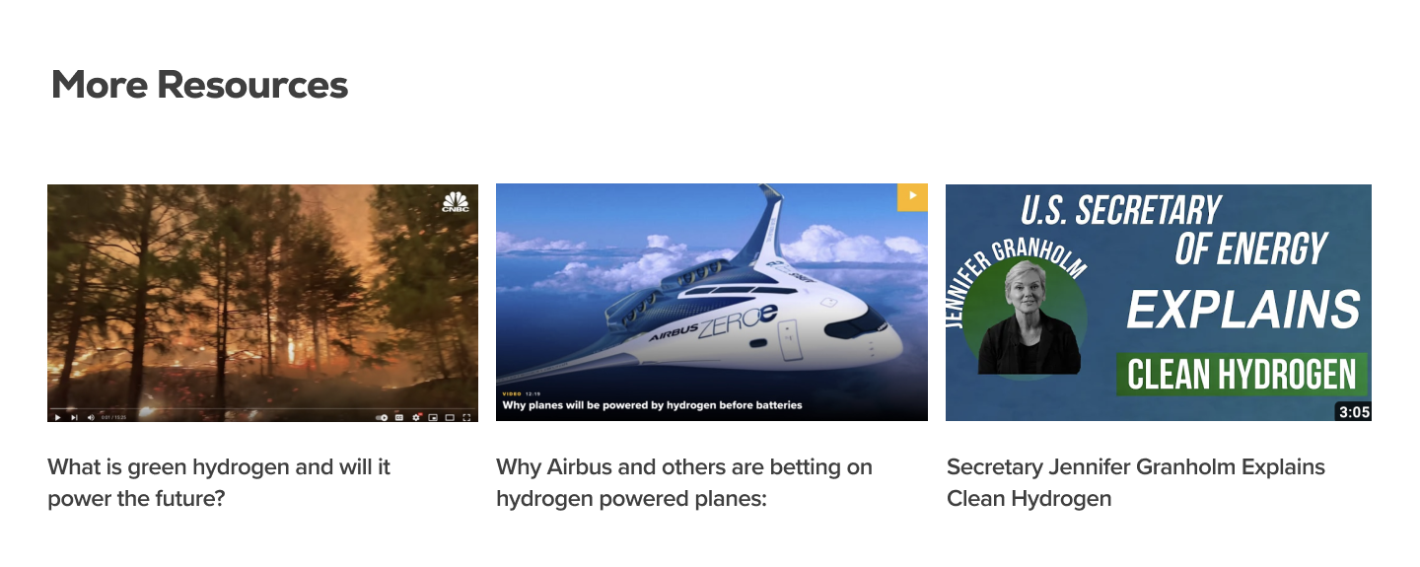Screen dimensions: 1420x567
Task: Open the video settings gear icon
Action: pyautogui.click(x=416, y=417)
